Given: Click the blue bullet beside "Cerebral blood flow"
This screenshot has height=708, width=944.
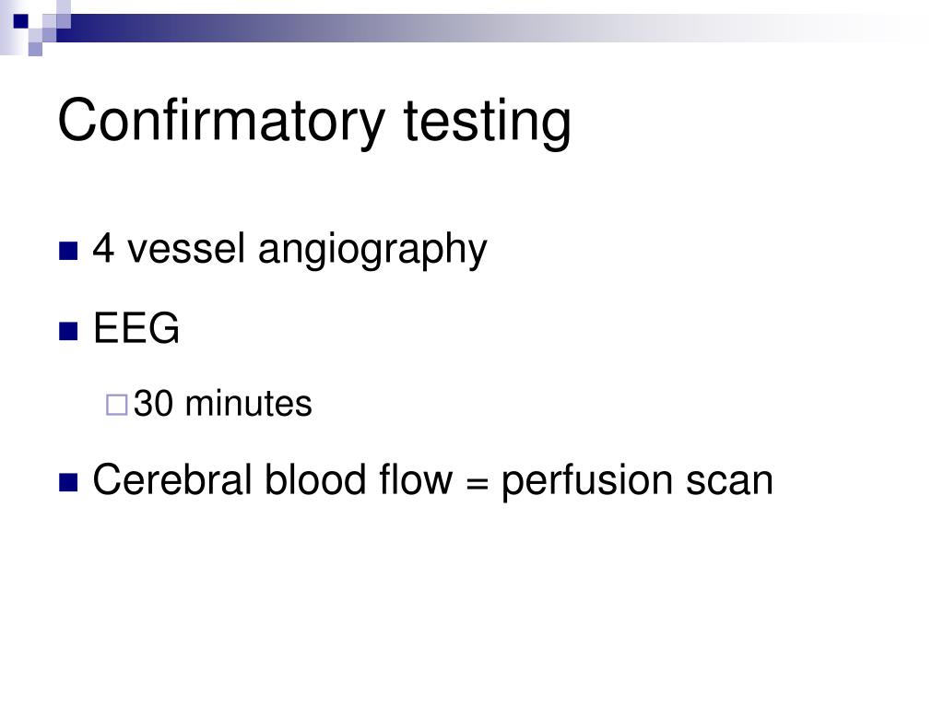Looking at the screenshot, I should 68,482.
